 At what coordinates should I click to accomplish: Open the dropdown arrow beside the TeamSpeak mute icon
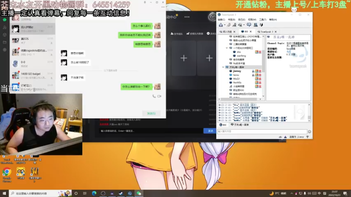coord(244,25)
